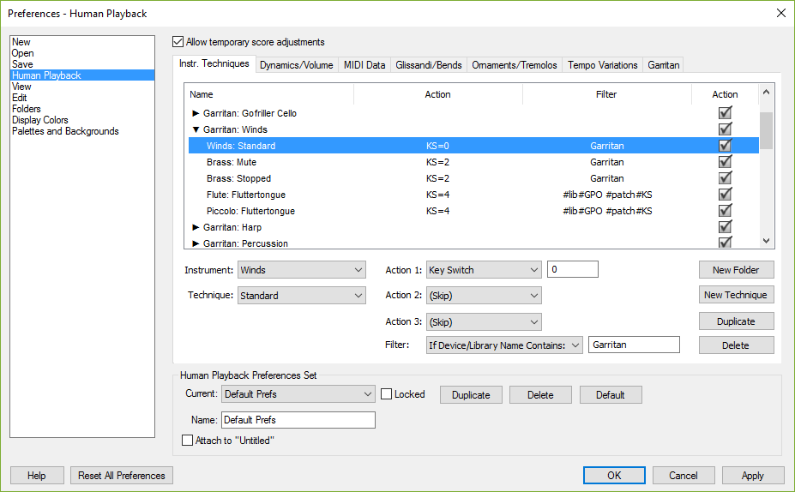Enable the Locked checkbox
Image resolution: width=795 pixels, height=492 pixels.
click(x=386, y=393)
